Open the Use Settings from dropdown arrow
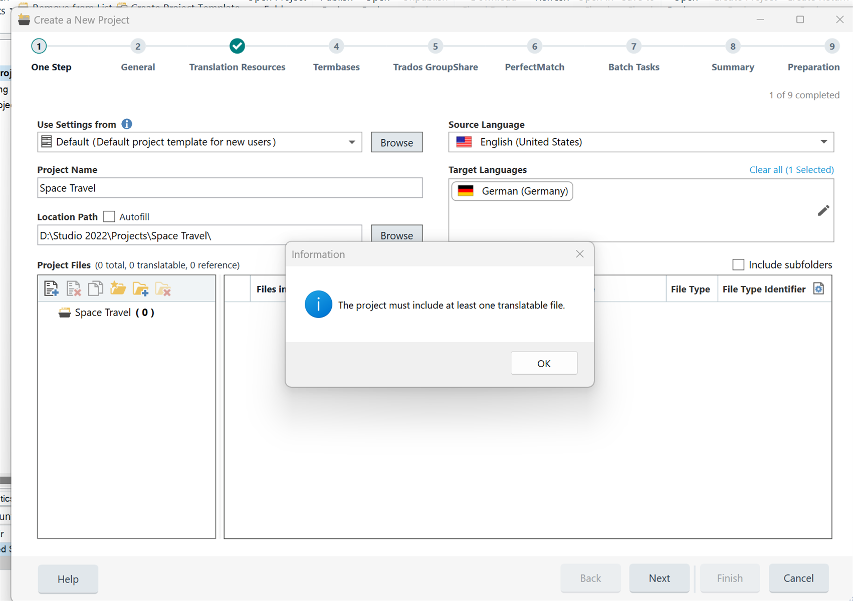853x601 pixels. click(x=352, y=142)
